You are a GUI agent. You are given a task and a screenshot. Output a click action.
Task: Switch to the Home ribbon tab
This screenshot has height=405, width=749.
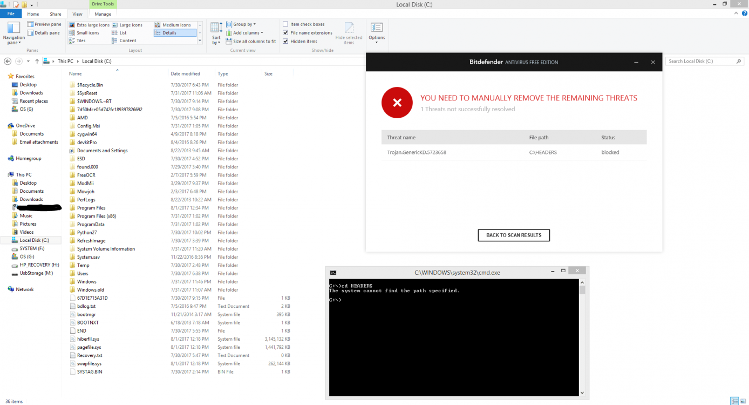pyautogui.click(x=33, y=14)
